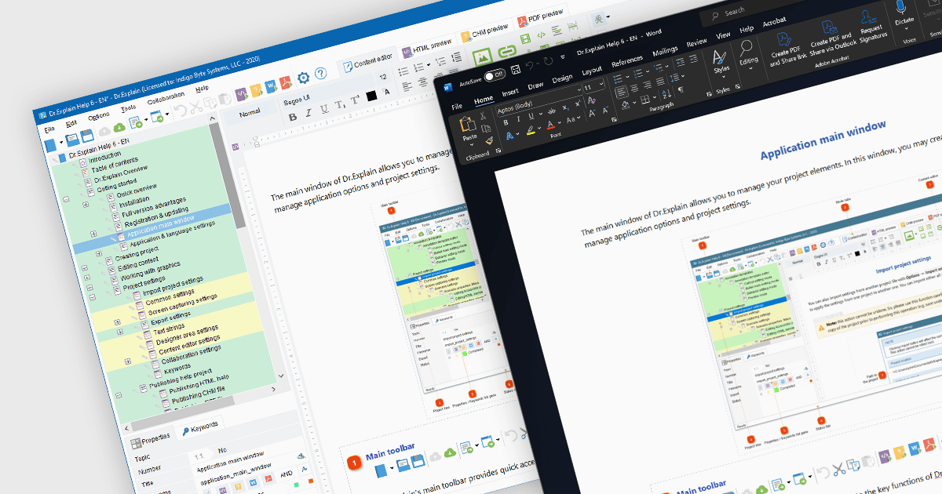Click the scissors Cut icon in Dr.Explain toolbar

click(x=196, y=107)
